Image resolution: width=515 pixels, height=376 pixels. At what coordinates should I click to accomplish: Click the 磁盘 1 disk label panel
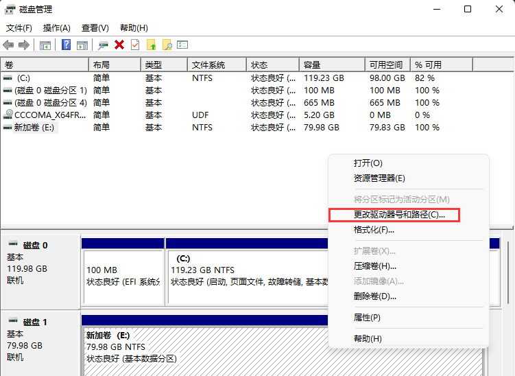point(41,344)
